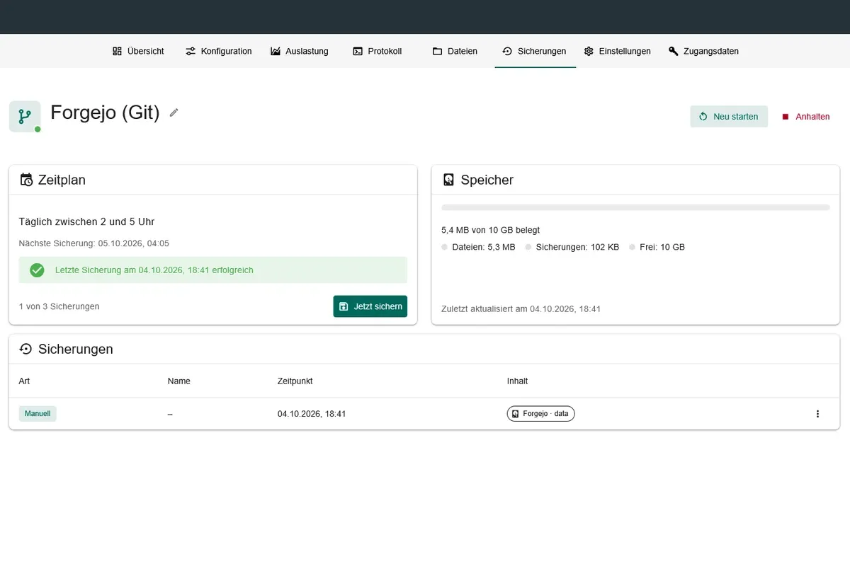The width and height of the screenshot is (850, 566).
Task: Click the Dateien: 5,3 MB legend entry
Action: pos(478,248)
